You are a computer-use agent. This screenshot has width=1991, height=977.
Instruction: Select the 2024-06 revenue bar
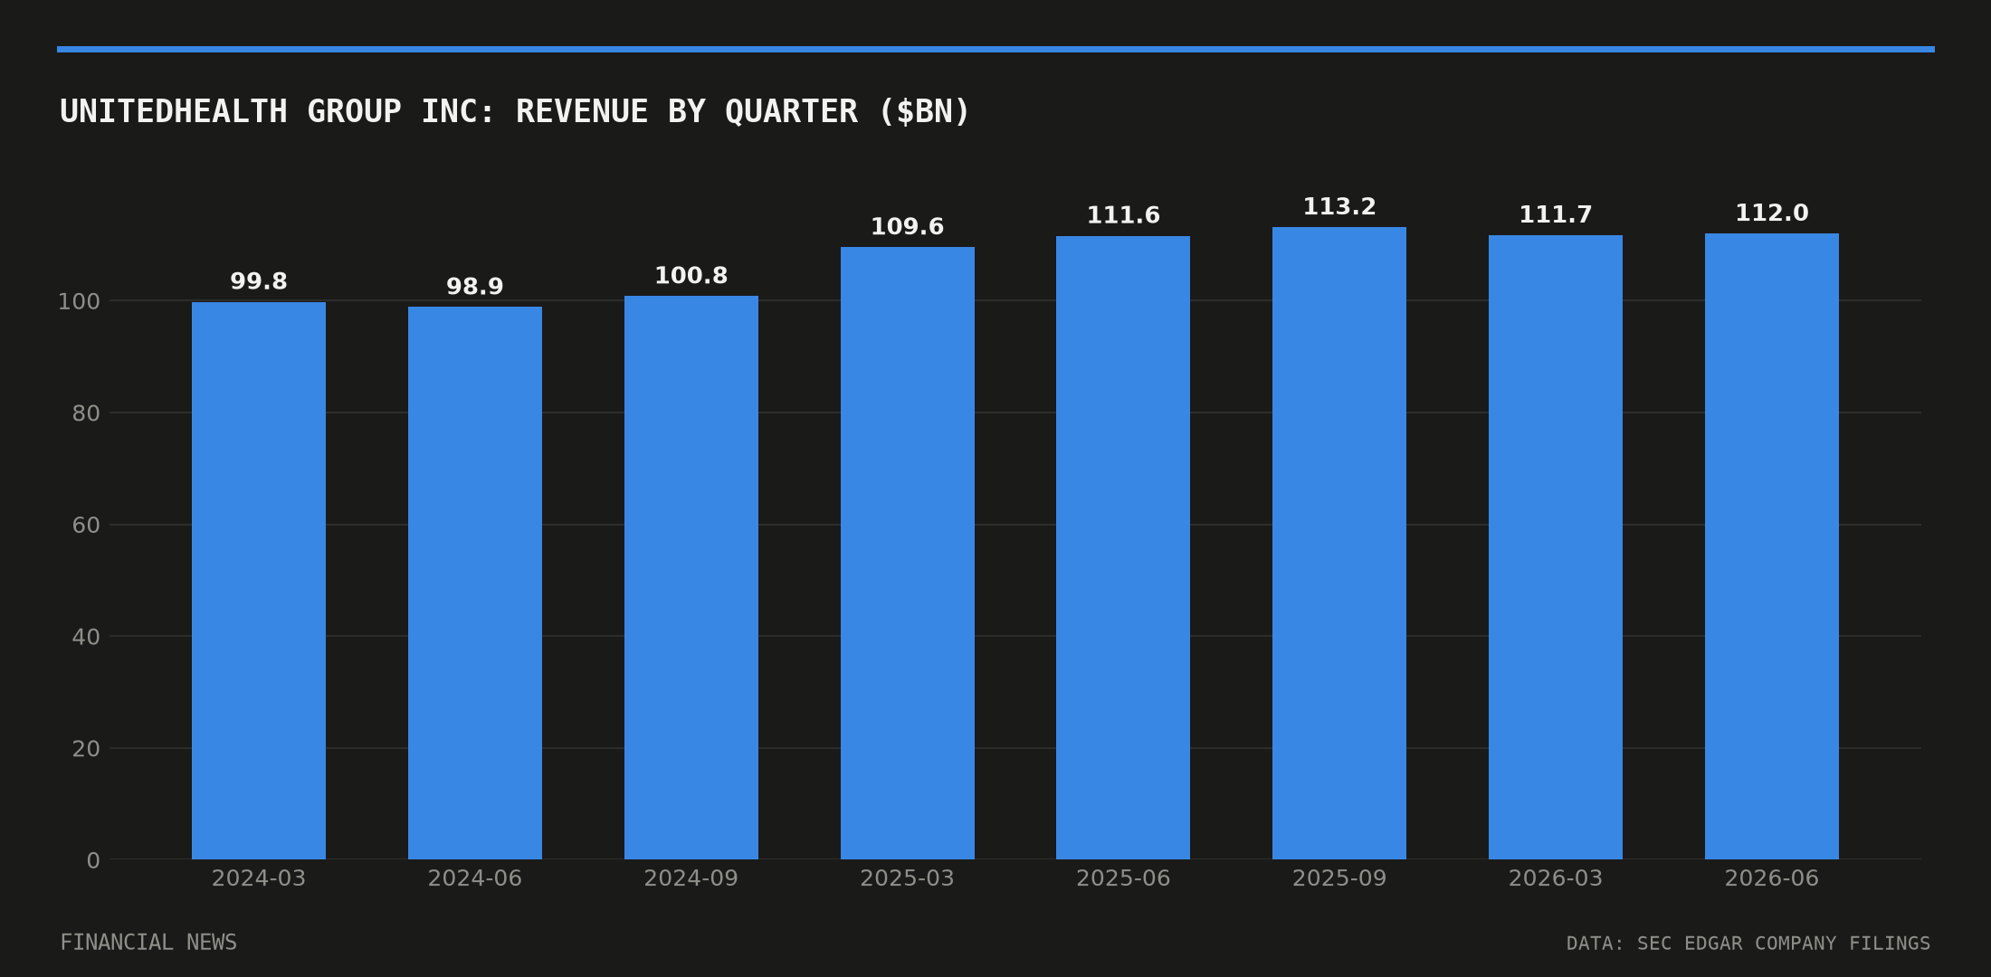click(x=475, y=583)
